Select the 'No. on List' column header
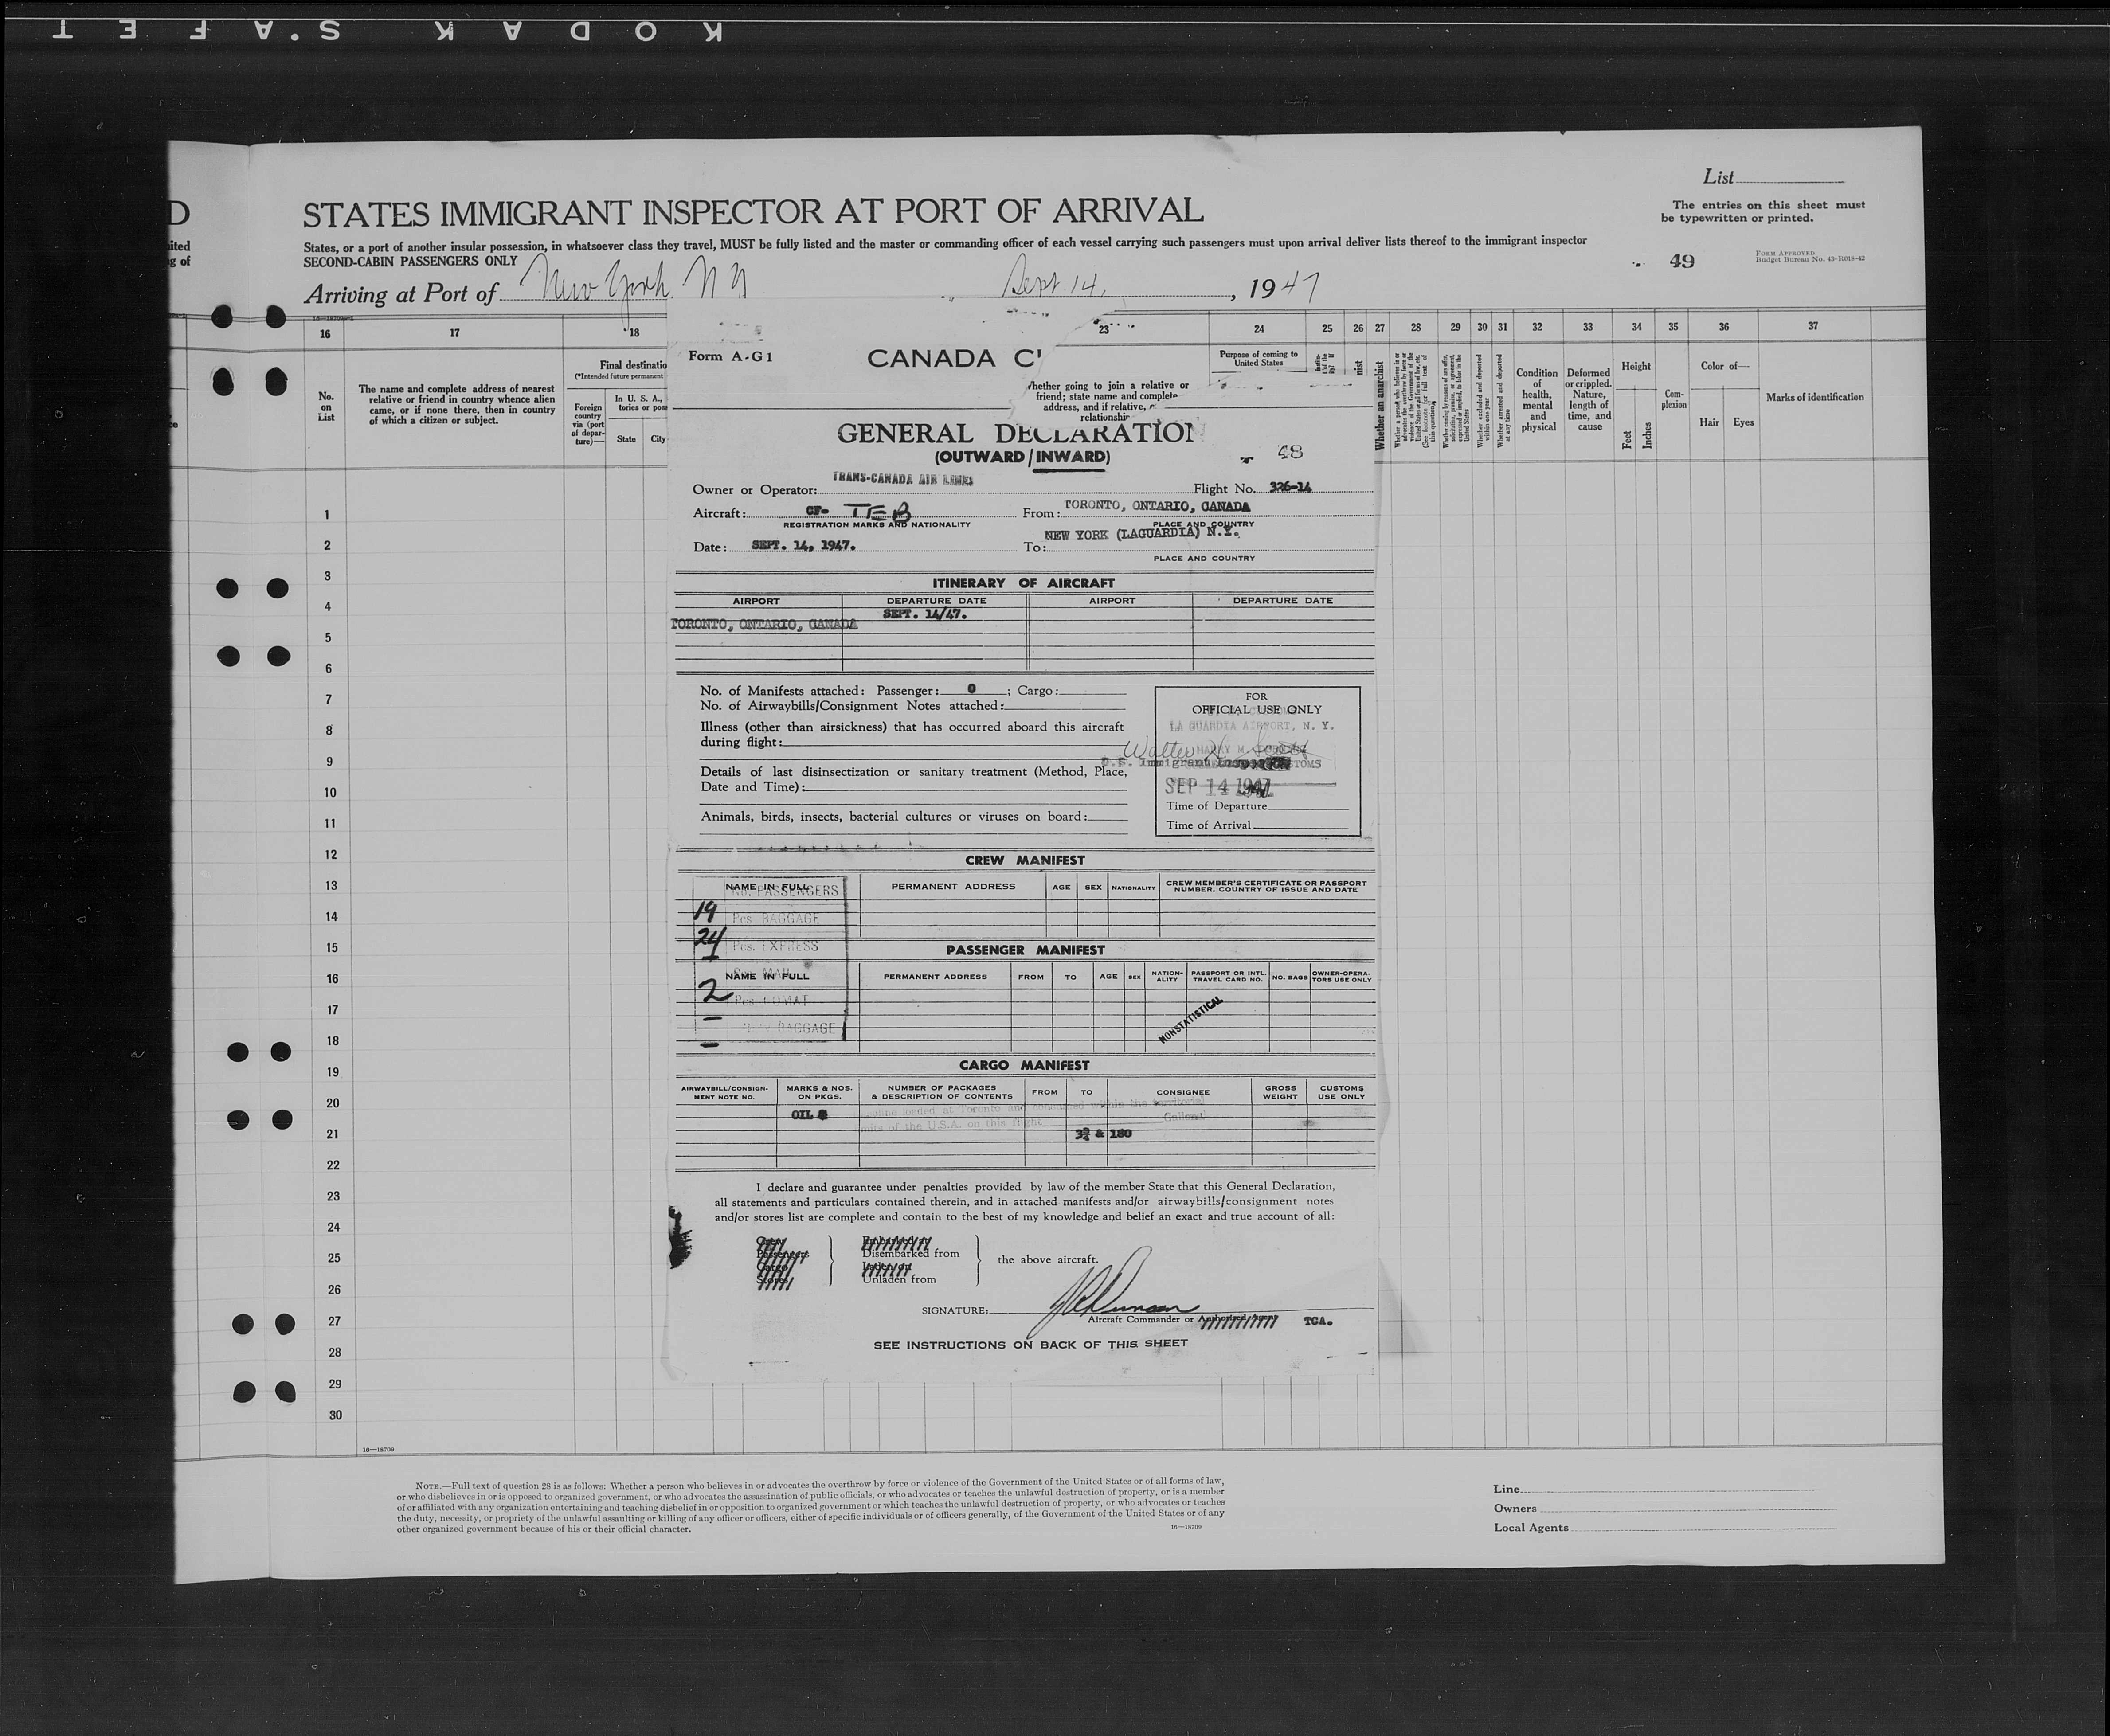This screenshot has width=2110, height=1736. coord(325,407)
